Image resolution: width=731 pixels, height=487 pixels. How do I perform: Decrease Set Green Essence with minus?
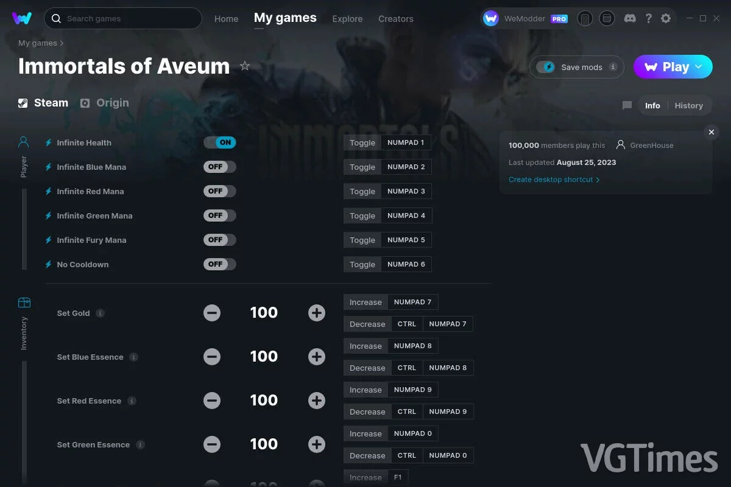(212, 444)
